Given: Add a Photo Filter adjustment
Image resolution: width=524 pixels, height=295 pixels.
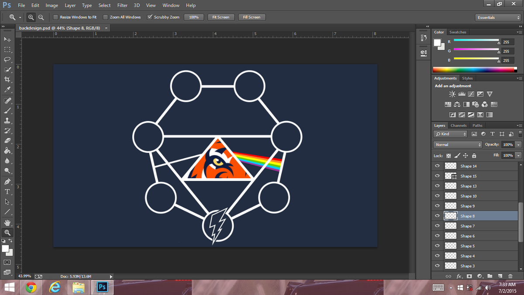Looking at the screenshot, I should tap(476, 104).
